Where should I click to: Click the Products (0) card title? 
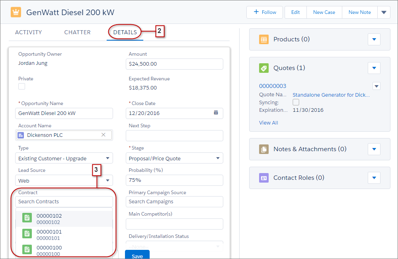click(291, 39)
